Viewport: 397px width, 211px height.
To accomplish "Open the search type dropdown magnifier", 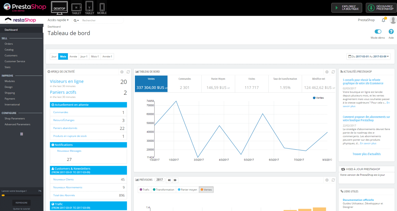I will [x=76, y=21].
